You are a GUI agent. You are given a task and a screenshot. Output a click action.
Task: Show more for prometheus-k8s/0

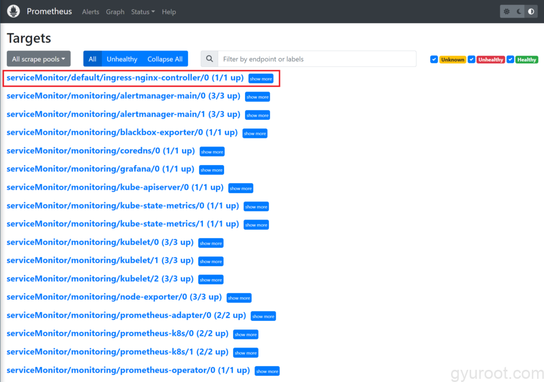(x=245, y=334)
